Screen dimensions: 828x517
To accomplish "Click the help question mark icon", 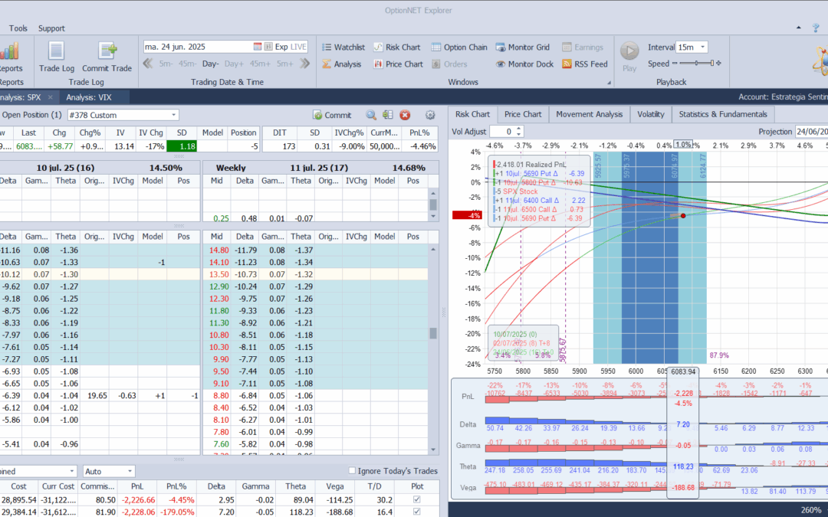I will 816,28.
